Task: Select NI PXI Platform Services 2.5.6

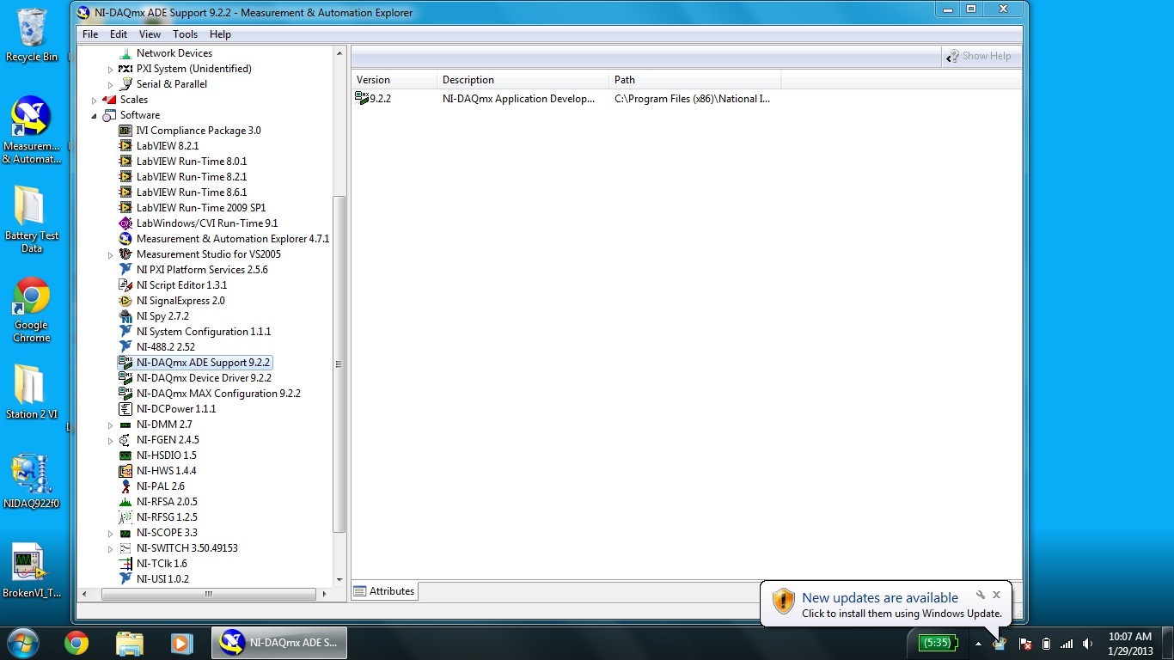Action: [202, 270]
